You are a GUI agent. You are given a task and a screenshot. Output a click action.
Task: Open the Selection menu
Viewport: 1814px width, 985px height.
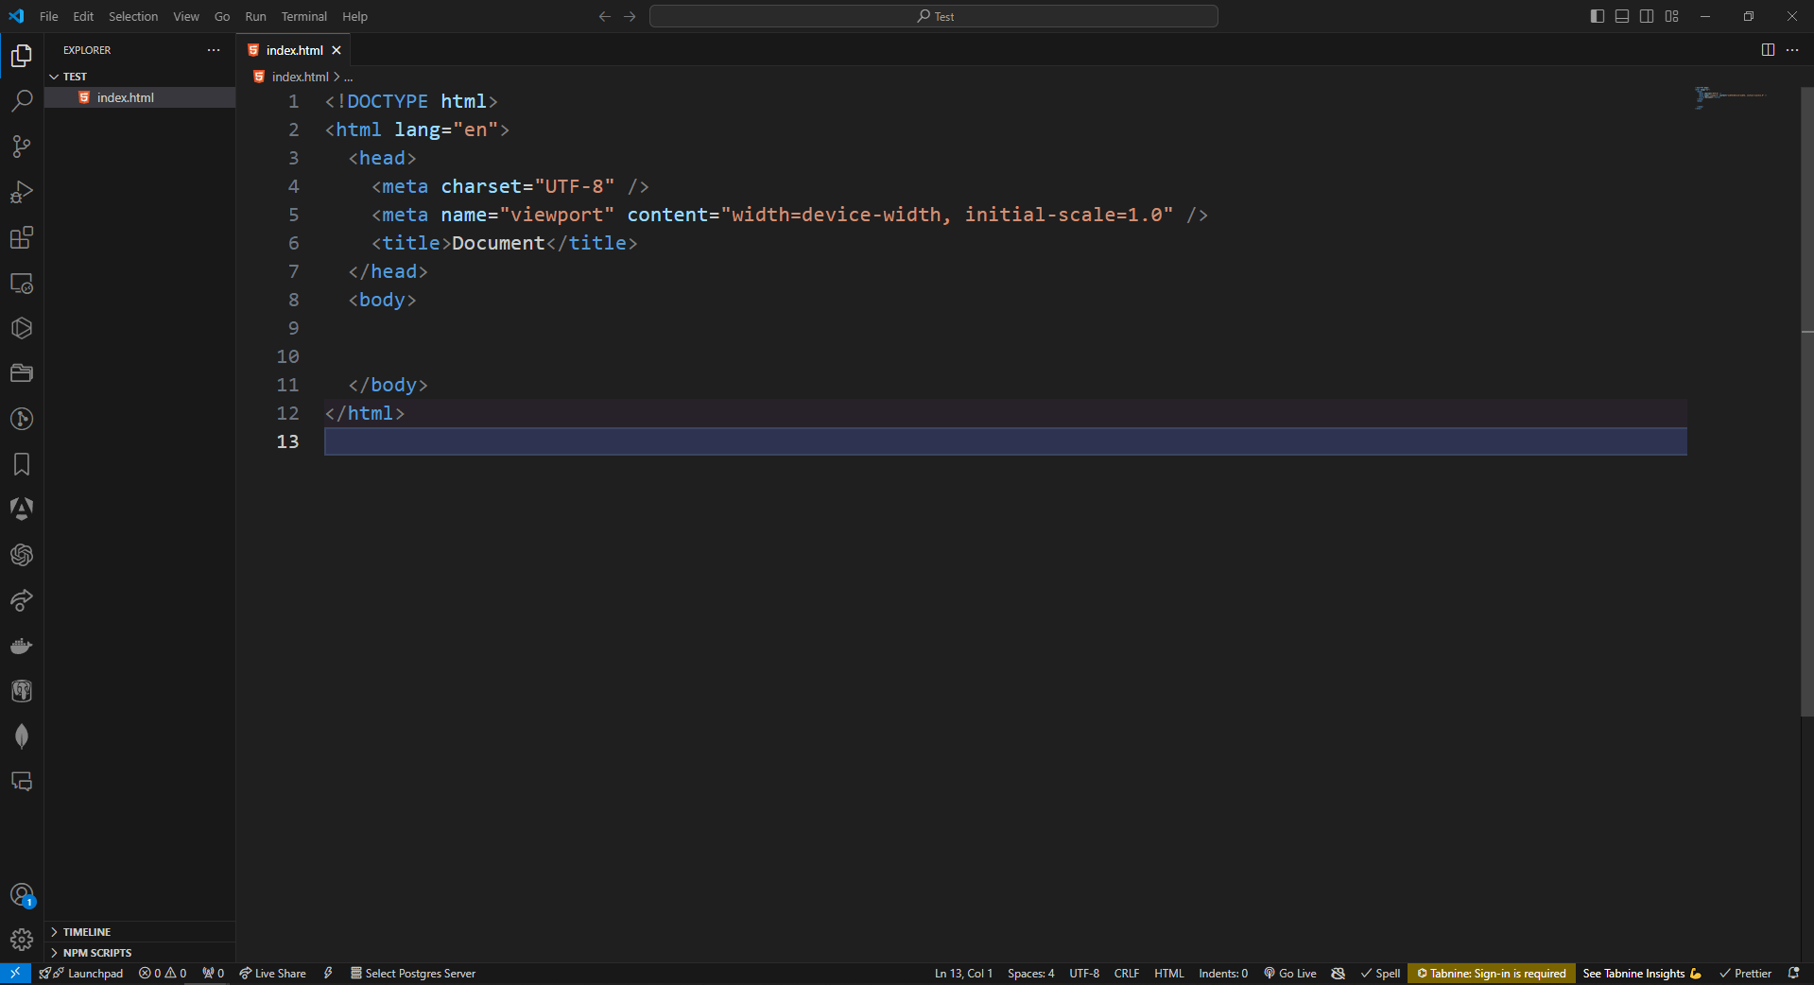133,16
